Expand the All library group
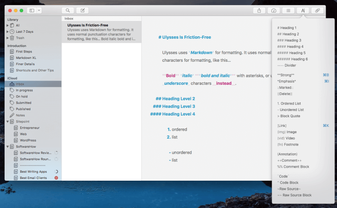The height and width of the screenshot is (208, 337). pos(8,25)
